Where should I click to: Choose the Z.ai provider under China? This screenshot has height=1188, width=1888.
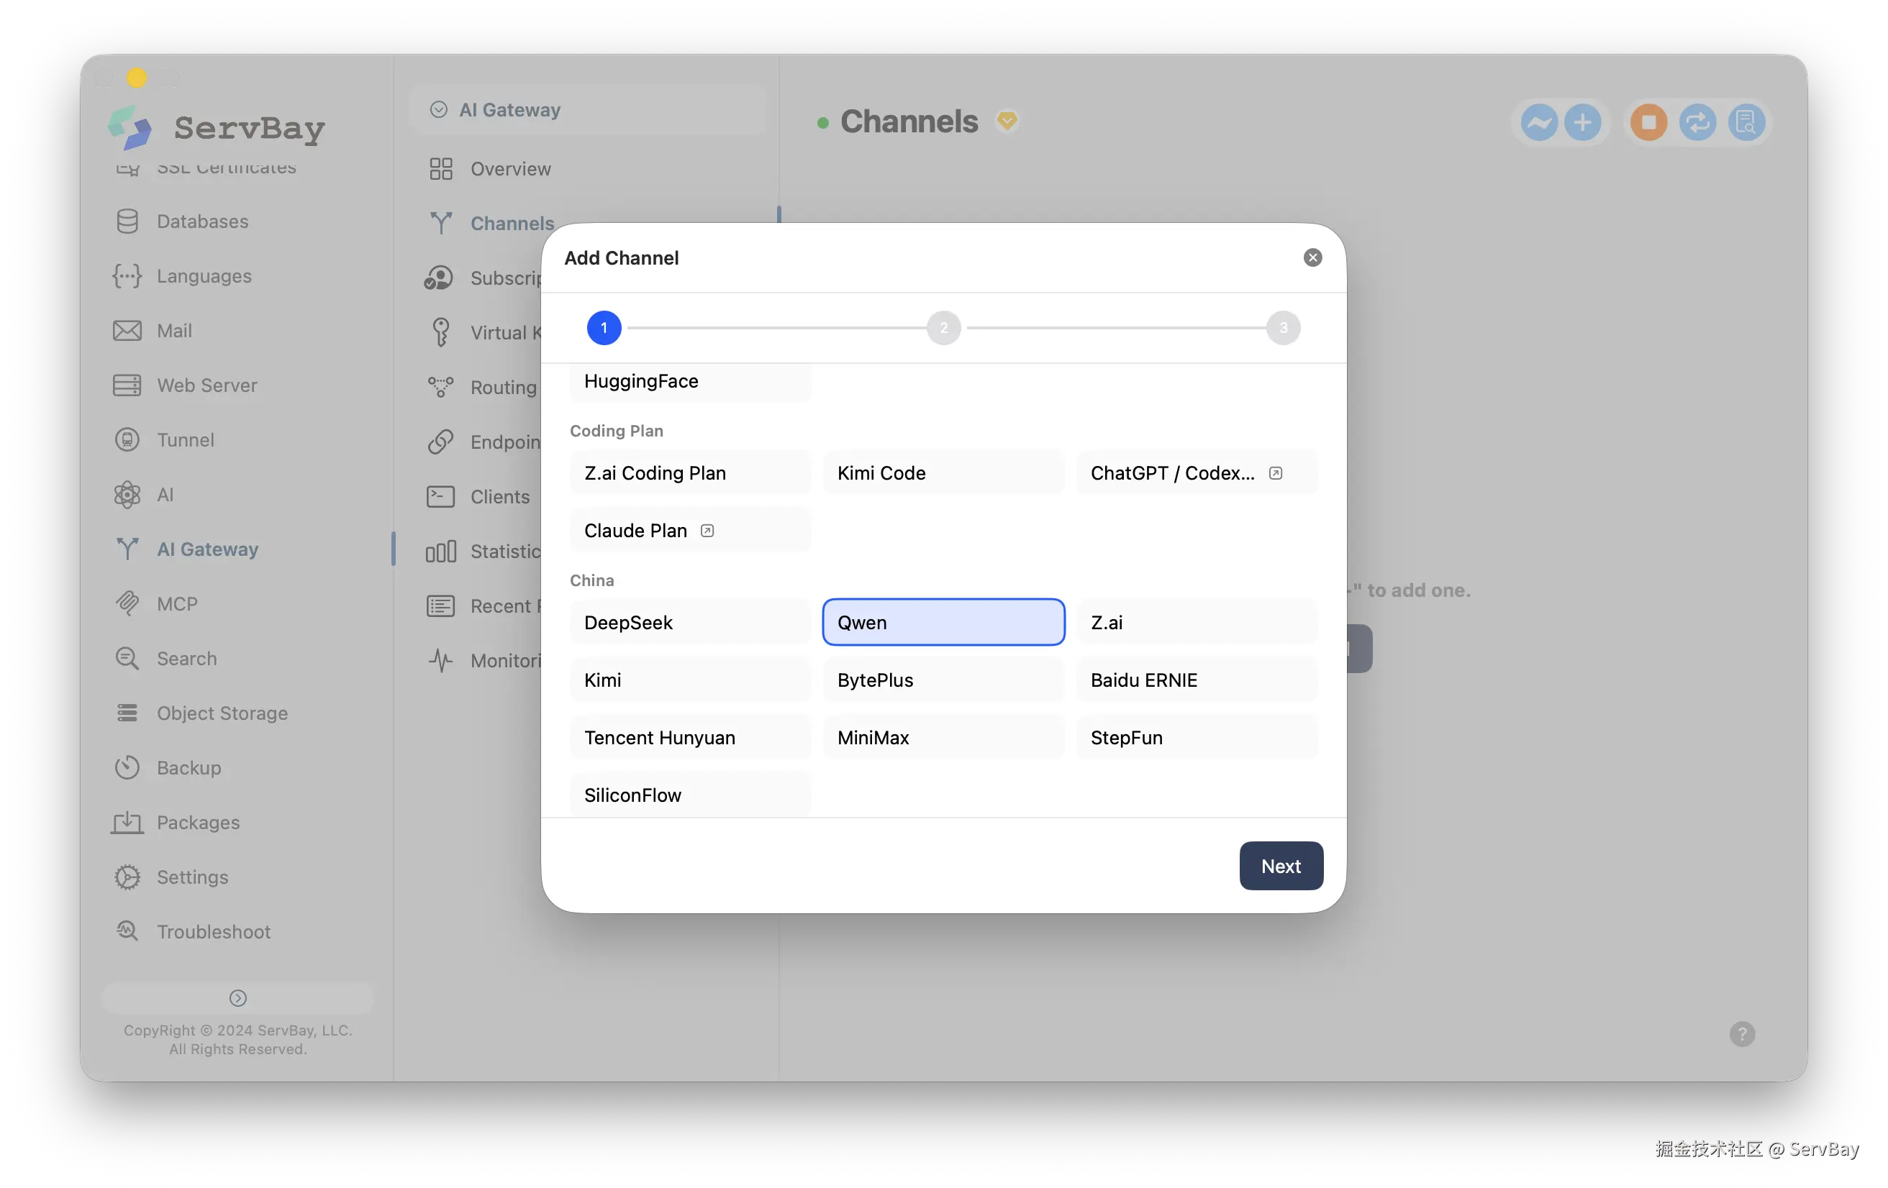tap(1197, 622)
